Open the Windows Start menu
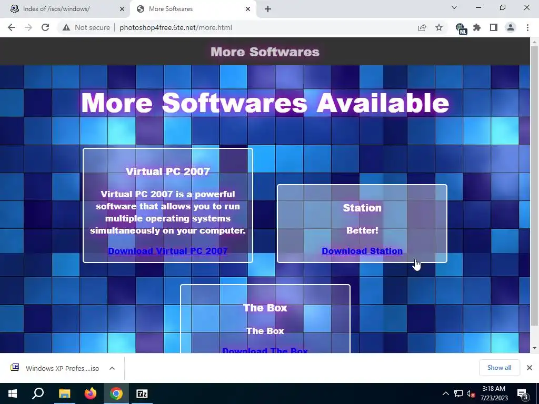 (13, 393)
